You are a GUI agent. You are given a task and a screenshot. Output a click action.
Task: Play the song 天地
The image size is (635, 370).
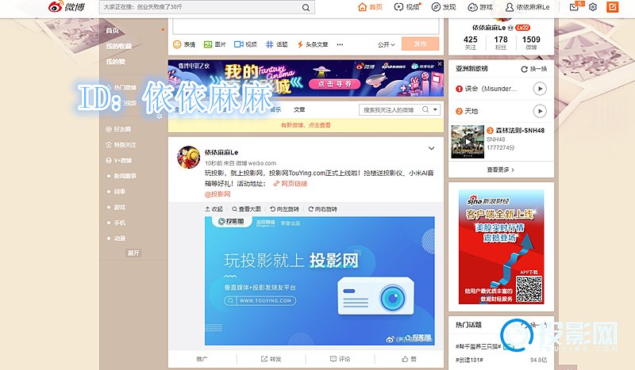pos(540,111)
